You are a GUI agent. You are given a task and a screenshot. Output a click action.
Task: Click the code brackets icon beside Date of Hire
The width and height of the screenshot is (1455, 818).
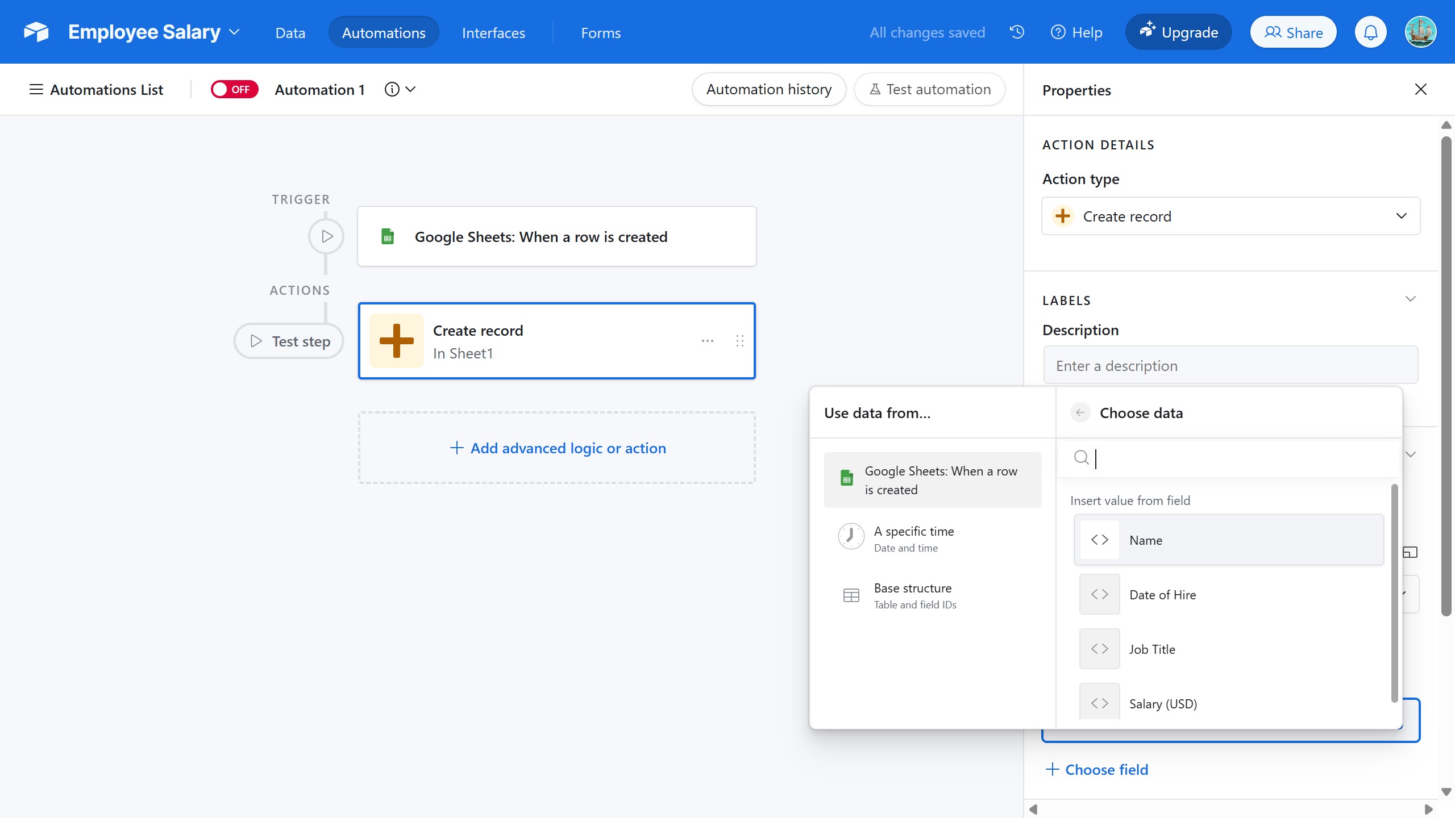click(x=1100, y=594)
